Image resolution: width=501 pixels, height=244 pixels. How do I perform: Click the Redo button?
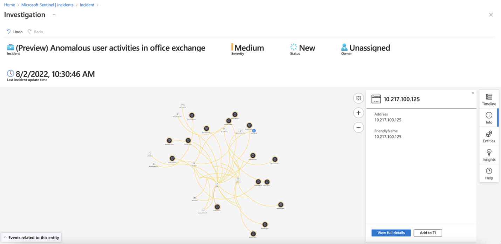[35, 32]
